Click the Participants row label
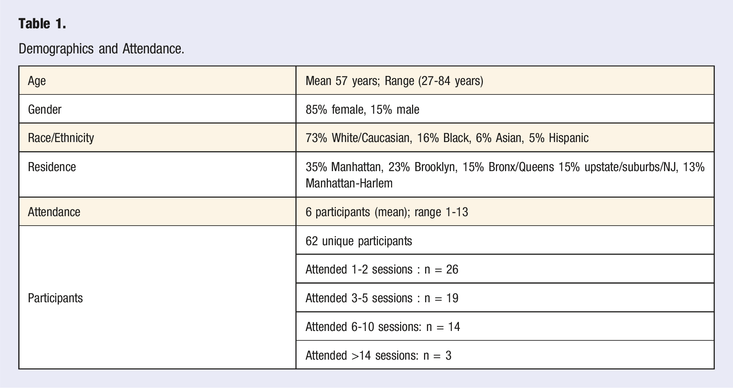Image resolution: width=733 pixels, height=388 pixels. coord(55,298)
